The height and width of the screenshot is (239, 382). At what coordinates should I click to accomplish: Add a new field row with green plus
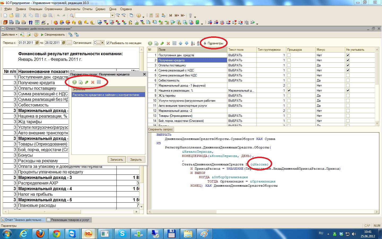pos(150,43)
